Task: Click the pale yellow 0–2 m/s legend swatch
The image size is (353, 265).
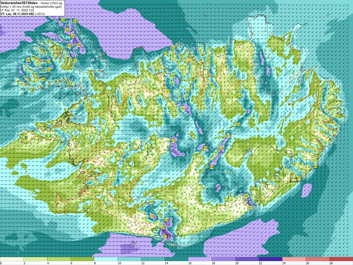Action: coord(12,259)
